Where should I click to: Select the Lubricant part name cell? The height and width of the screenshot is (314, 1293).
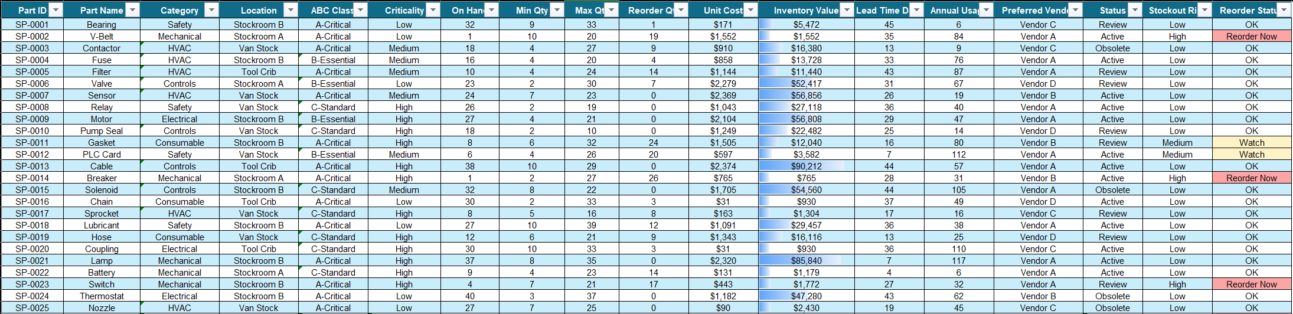(102, 225)
